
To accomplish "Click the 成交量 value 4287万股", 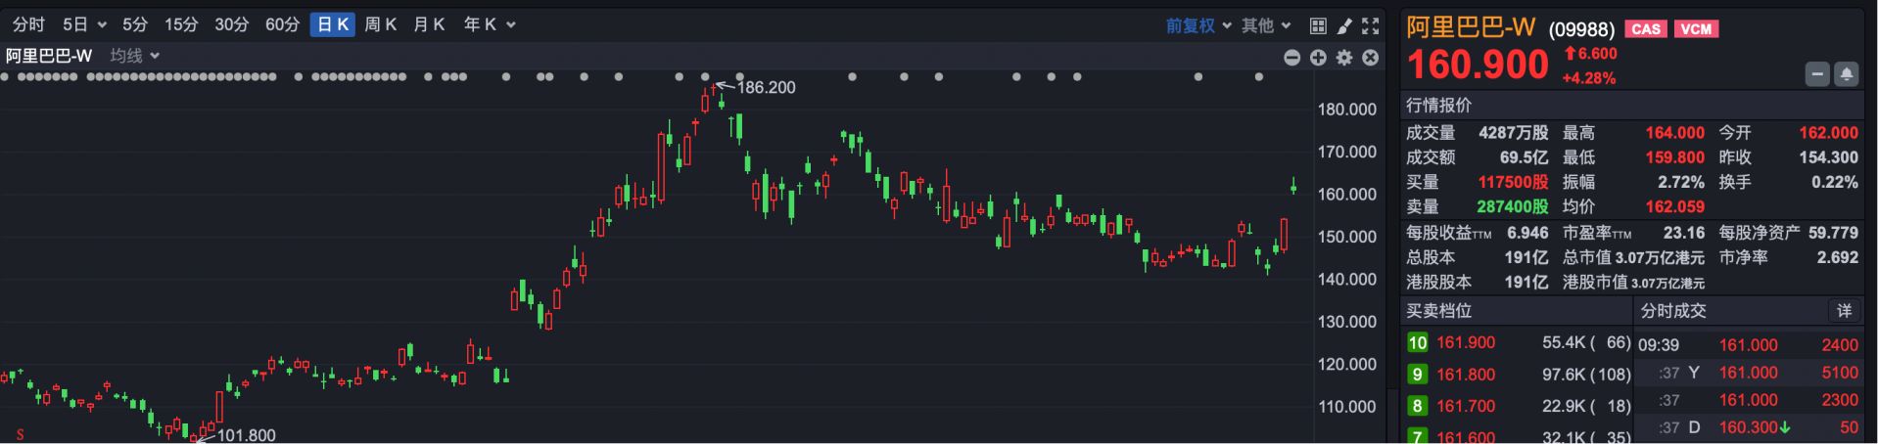I will [1514, 133].
